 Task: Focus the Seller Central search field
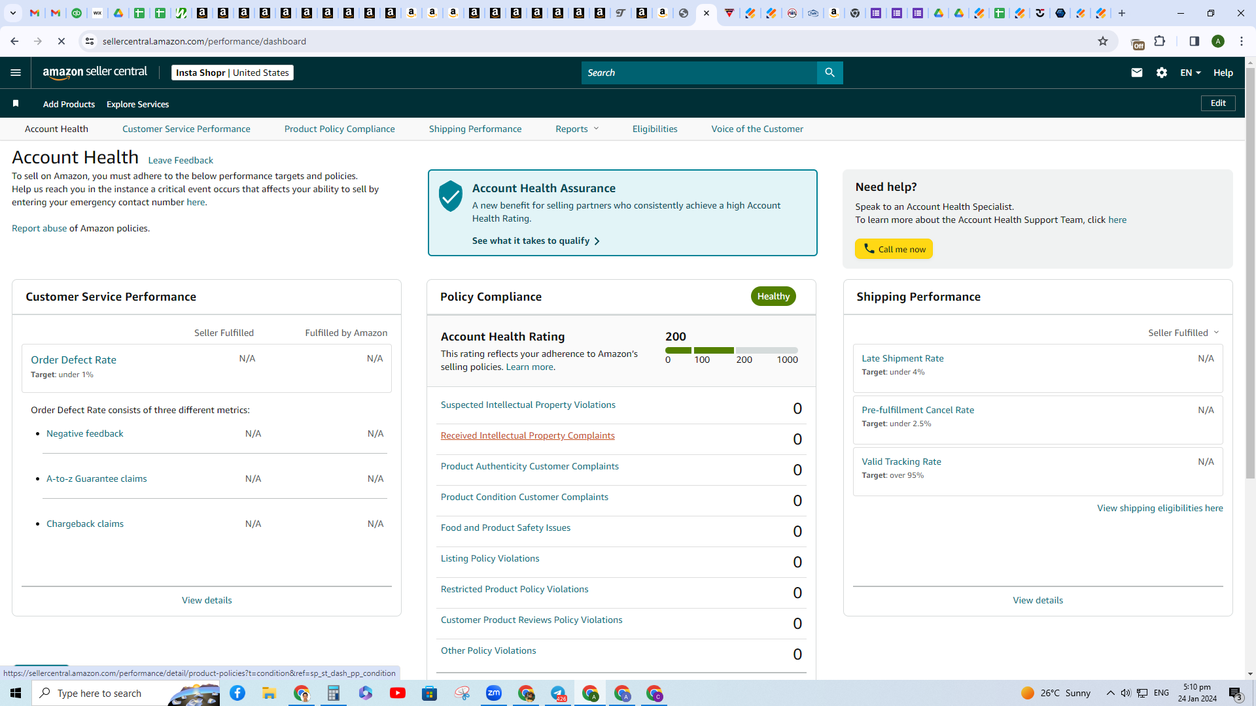[x=699, y=73]
